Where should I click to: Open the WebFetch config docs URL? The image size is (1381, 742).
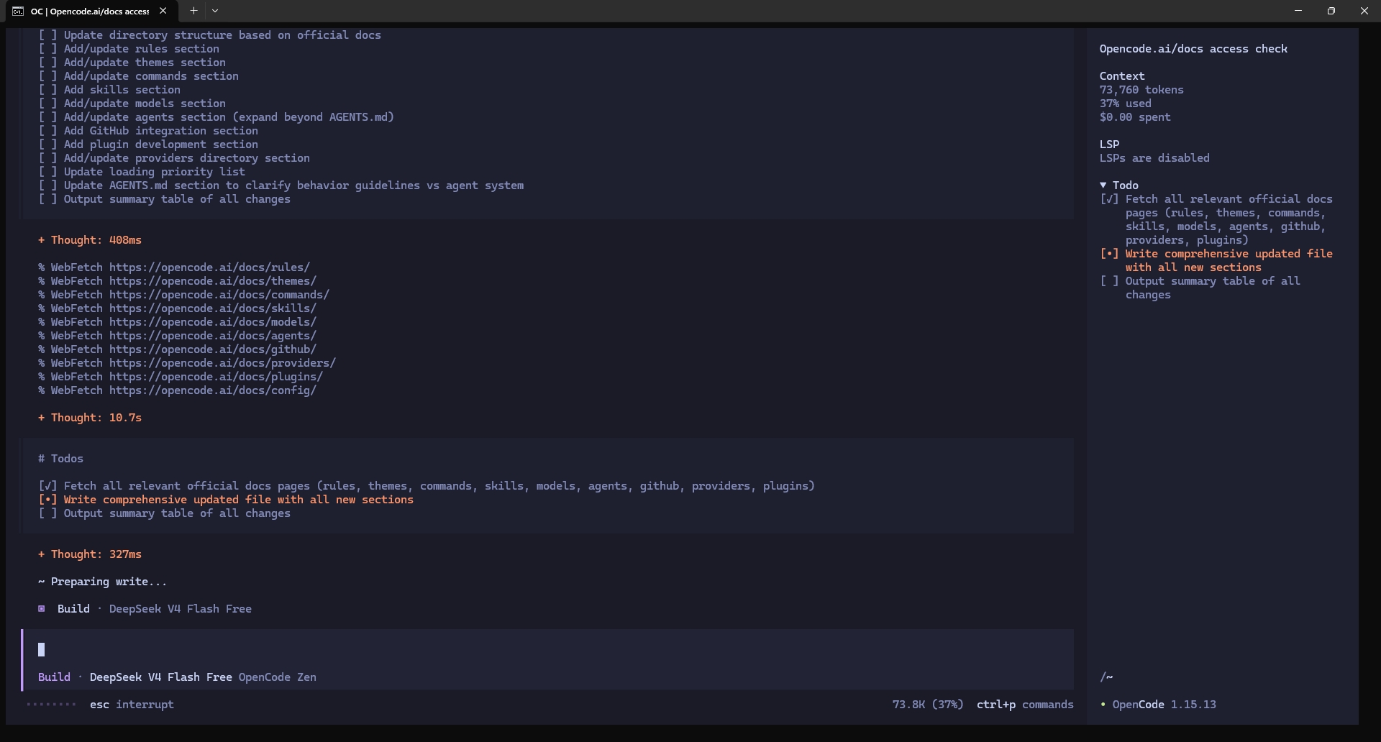pyautogui.click(x=213, y=390)
